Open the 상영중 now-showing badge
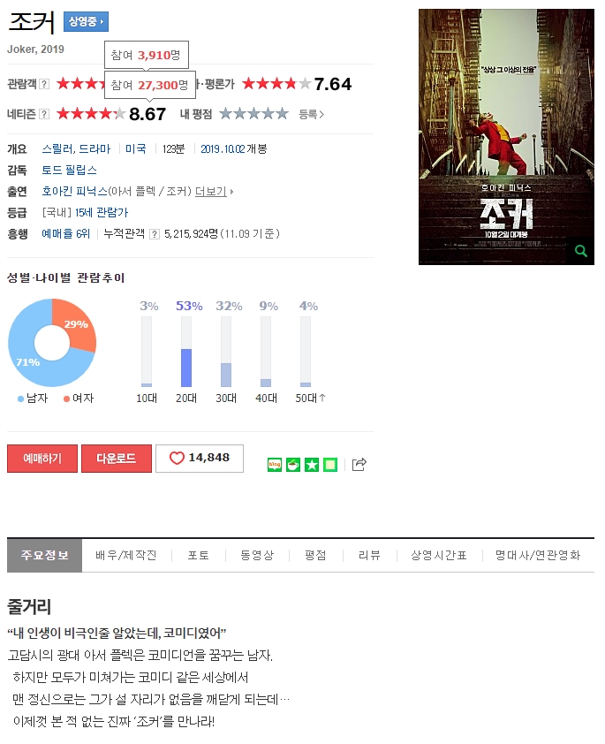This screenshot has height=744, width=605. pyautogui.click(x=86, y=21)
